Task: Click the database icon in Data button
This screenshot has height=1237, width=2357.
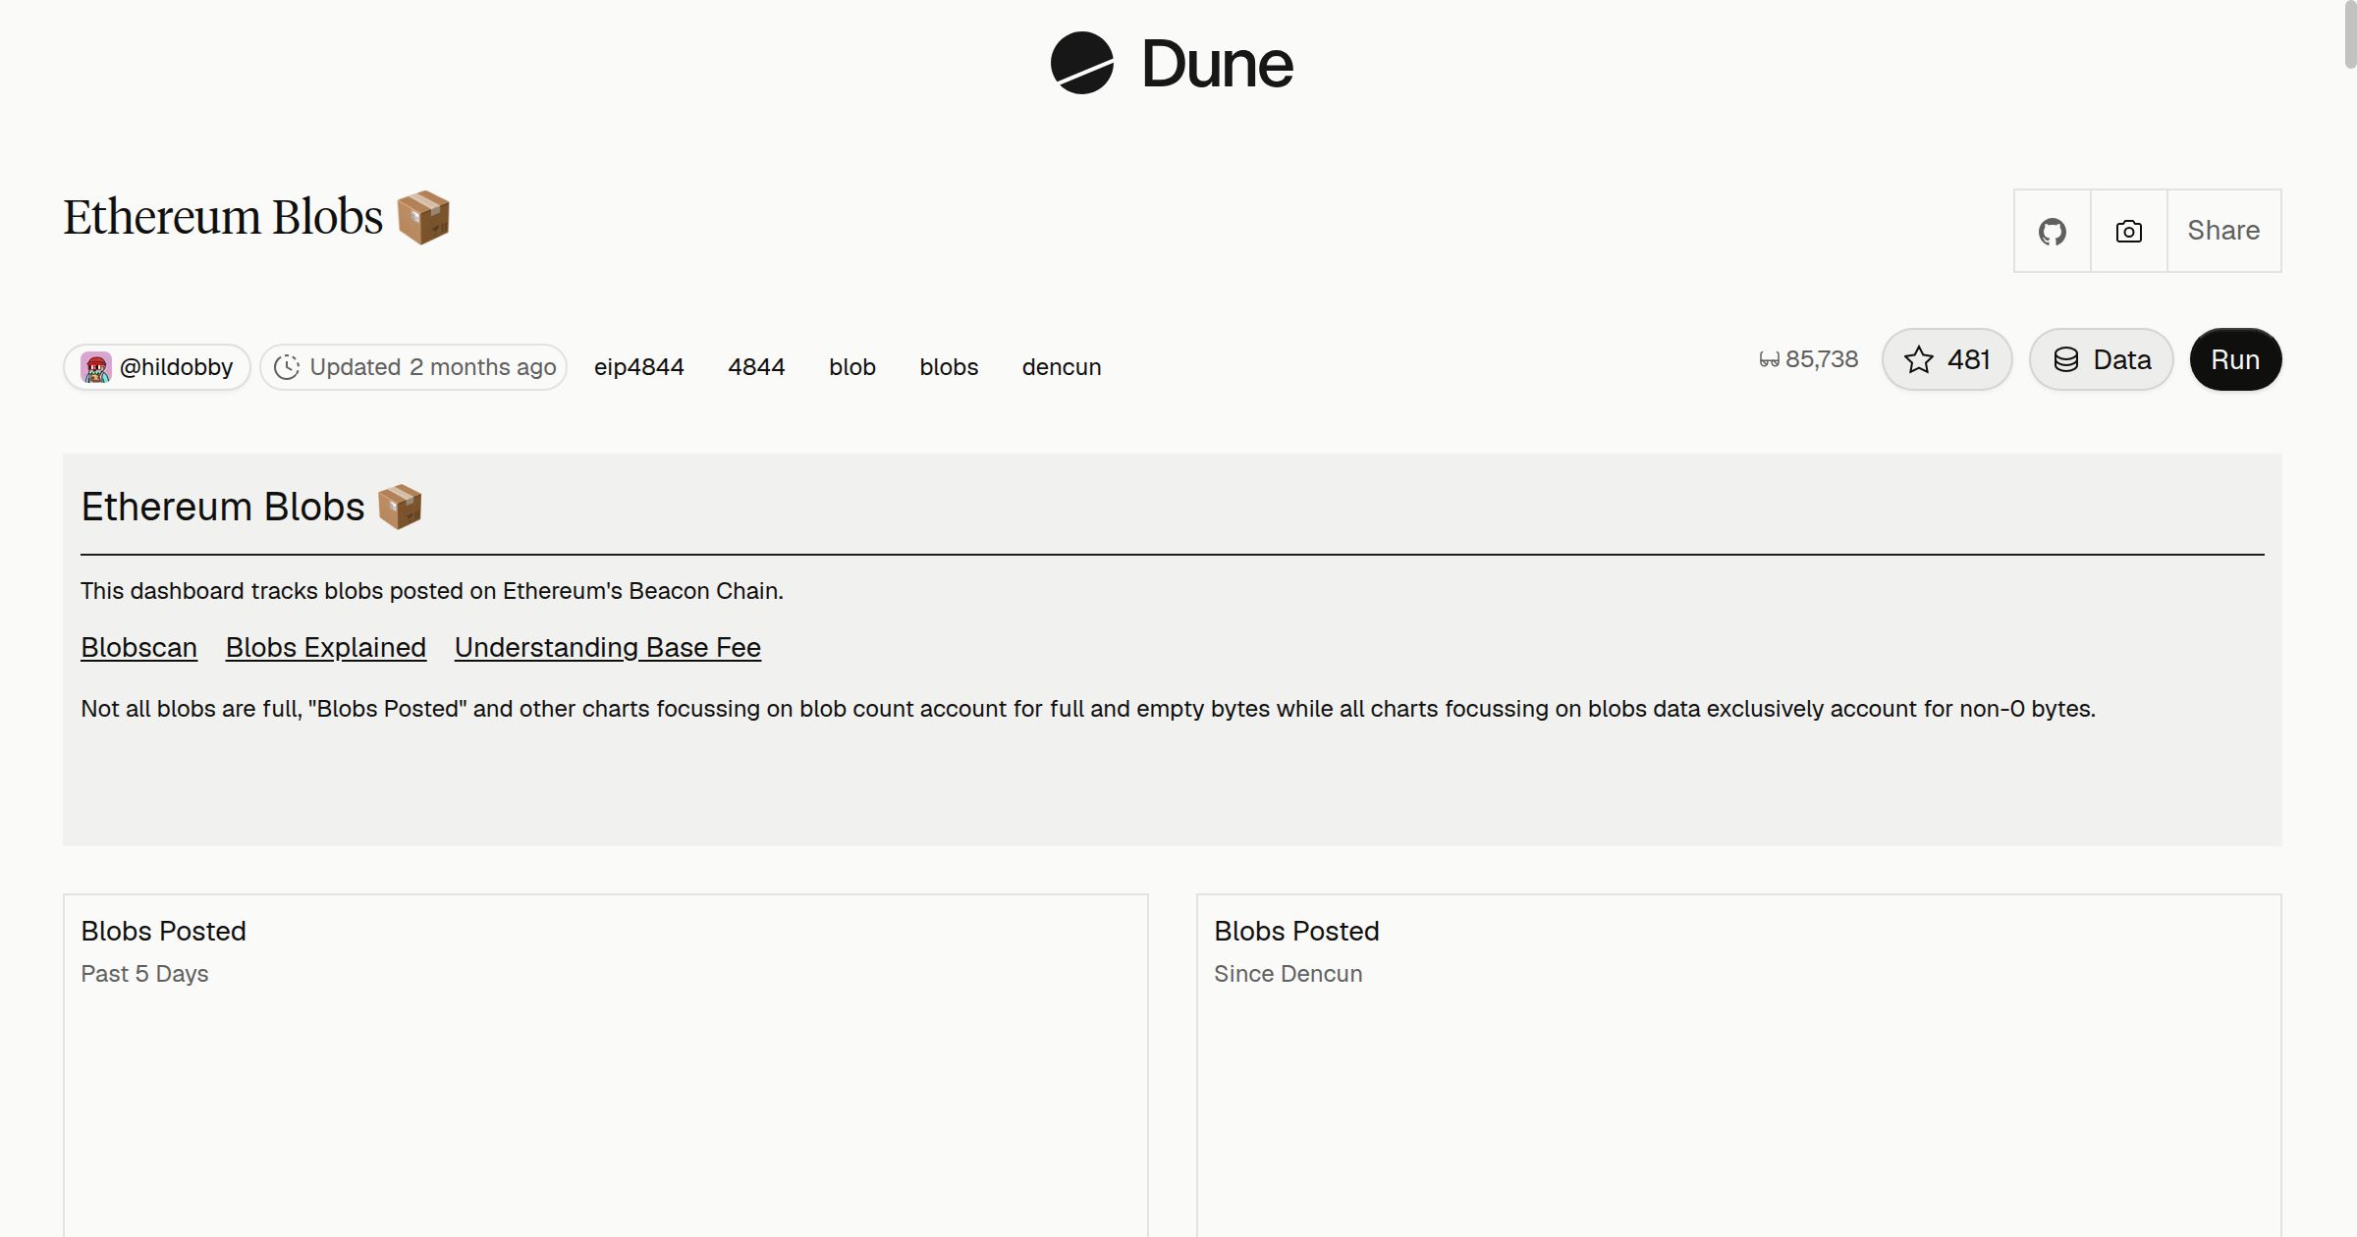Action: point(2066,359)
